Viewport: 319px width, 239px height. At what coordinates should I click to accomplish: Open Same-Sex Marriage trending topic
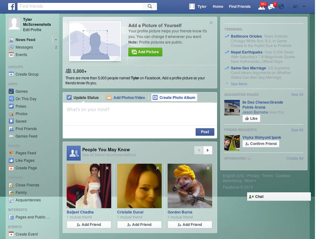click(248, 68)
